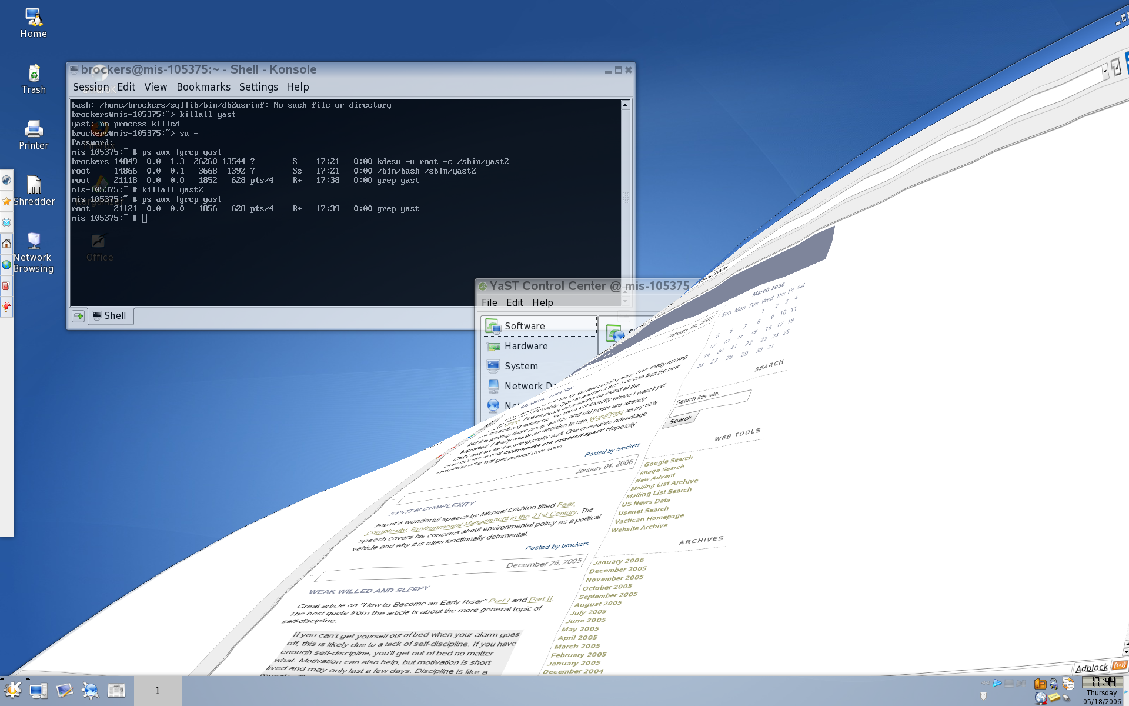Click the yellow sticky notes tray icon
The height and width of the screenshot is (706, 1129).
click(1054, 698)
